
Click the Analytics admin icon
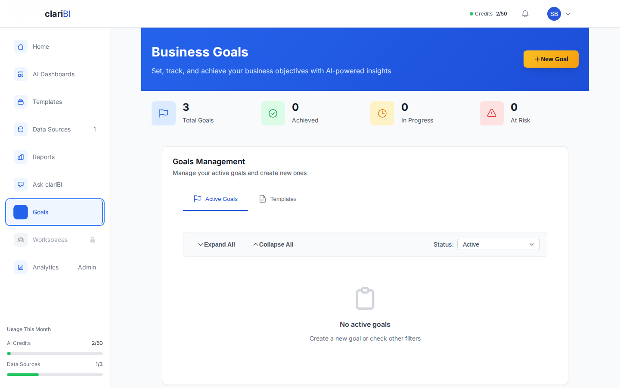point(20,267)
